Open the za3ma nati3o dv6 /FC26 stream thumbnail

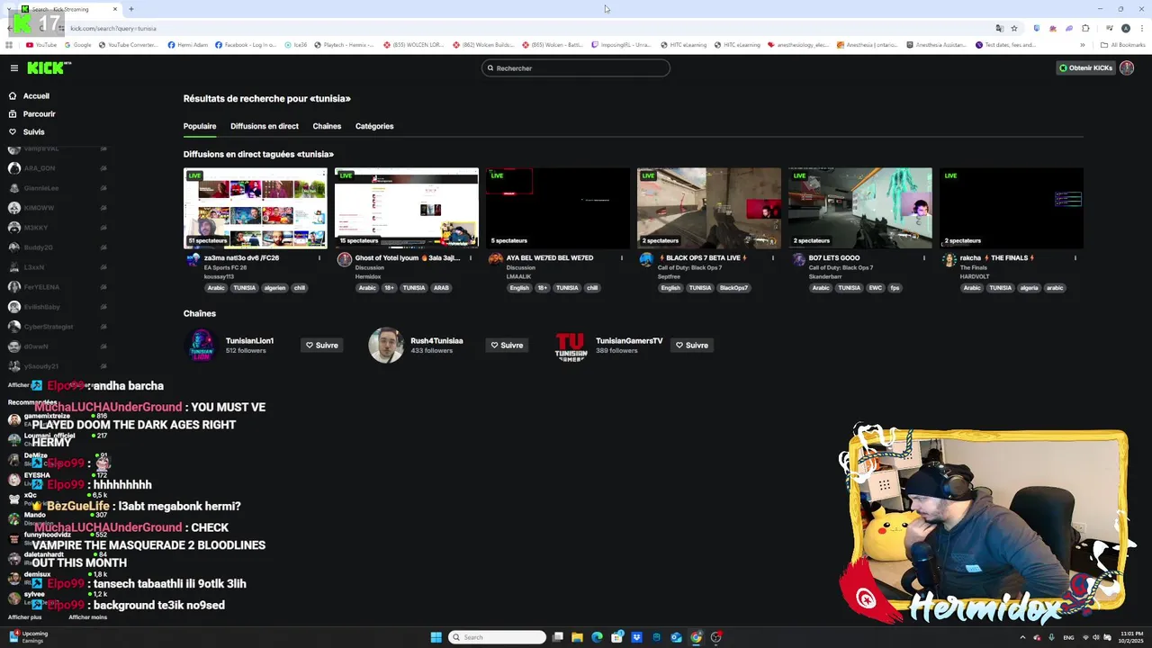[x=256, y=208]
